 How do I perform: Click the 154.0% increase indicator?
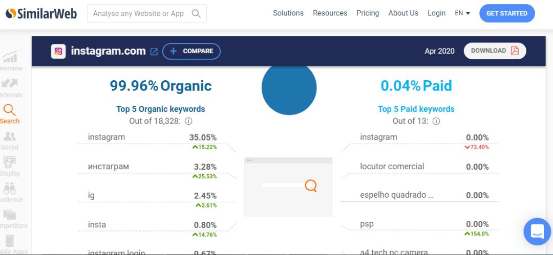(x=477, y=234)
